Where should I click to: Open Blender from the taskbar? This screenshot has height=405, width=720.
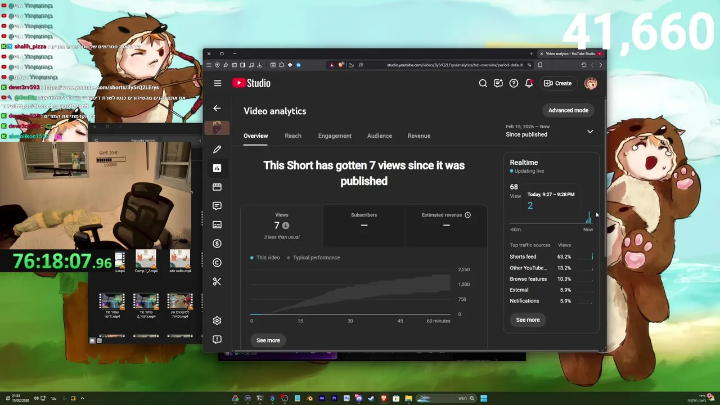[x=309, y=398]
